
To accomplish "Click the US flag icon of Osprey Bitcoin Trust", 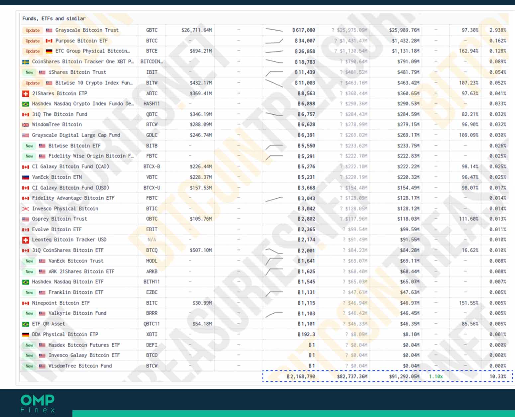I will coord(26,219).
